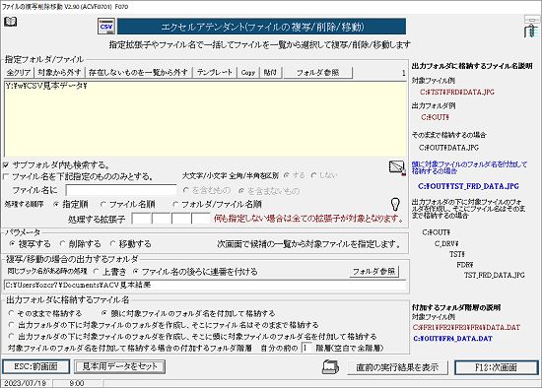Image resolution: width=542 pixels, height=388 pixels.
Task: Click 存在しないものを一覧から外す button
Action: (x=138, y=73)
